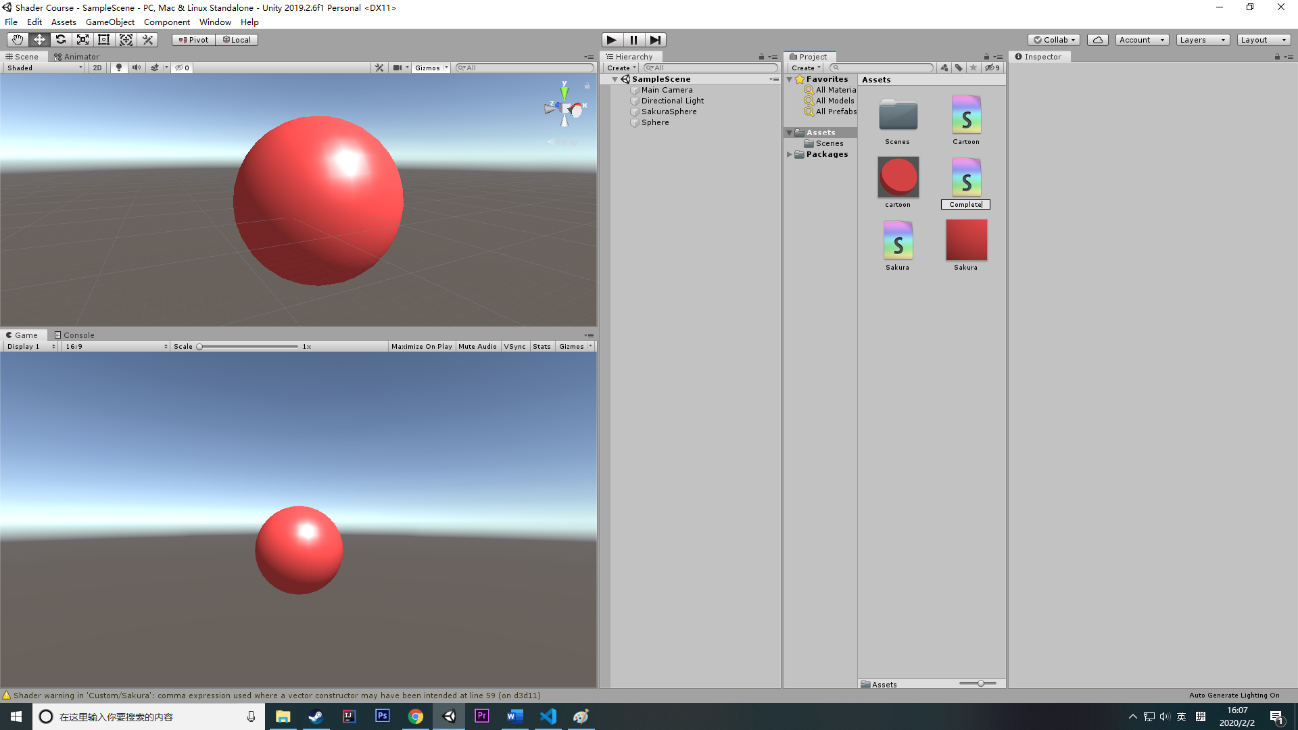Screen dimensions: 1298x730
Task: Show Game view Stats
Action: pos(542,346)
